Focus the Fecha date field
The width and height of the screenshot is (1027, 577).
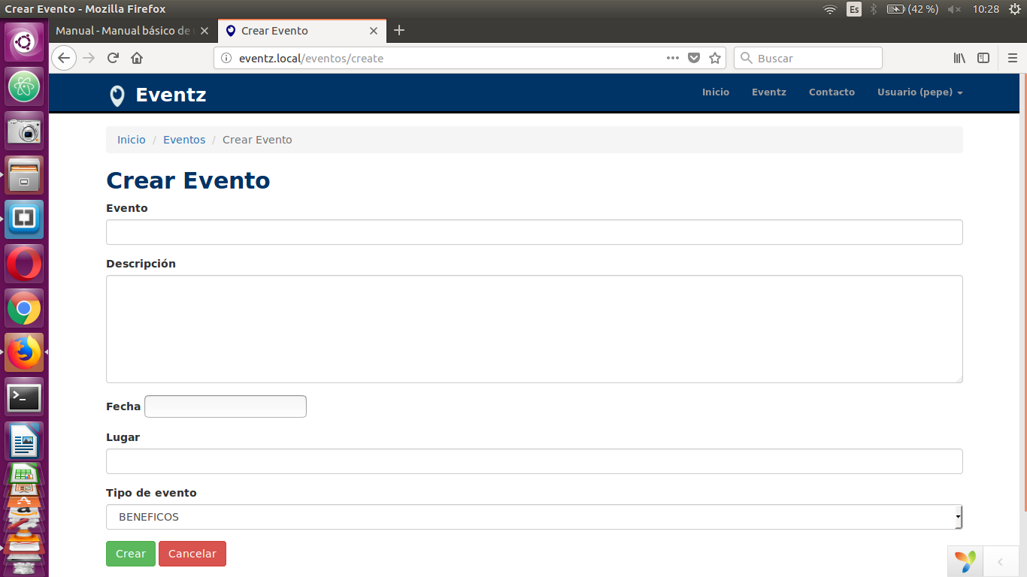click(226, 406)
